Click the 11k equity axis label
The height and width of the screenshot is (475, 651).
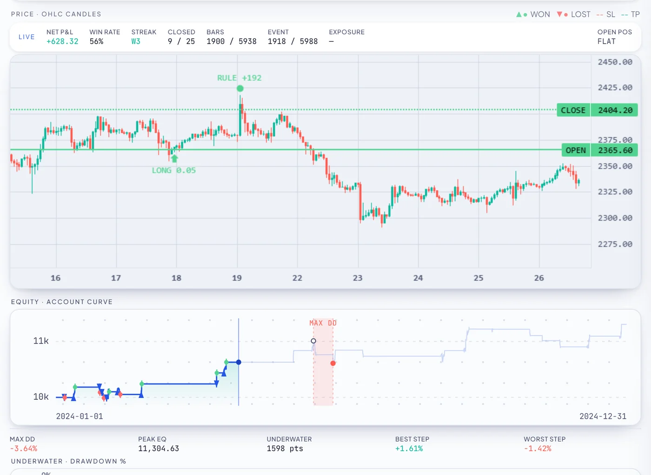click(x=41, y=341)
